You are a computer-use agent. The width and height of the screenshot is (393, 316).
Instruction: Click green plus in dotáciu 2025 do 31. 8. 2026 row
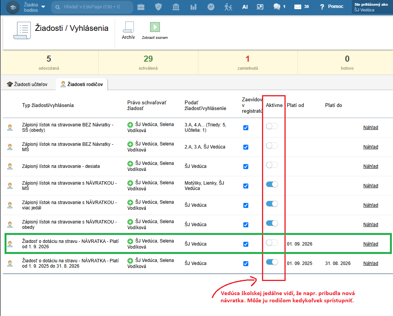(x=130, y=261)
